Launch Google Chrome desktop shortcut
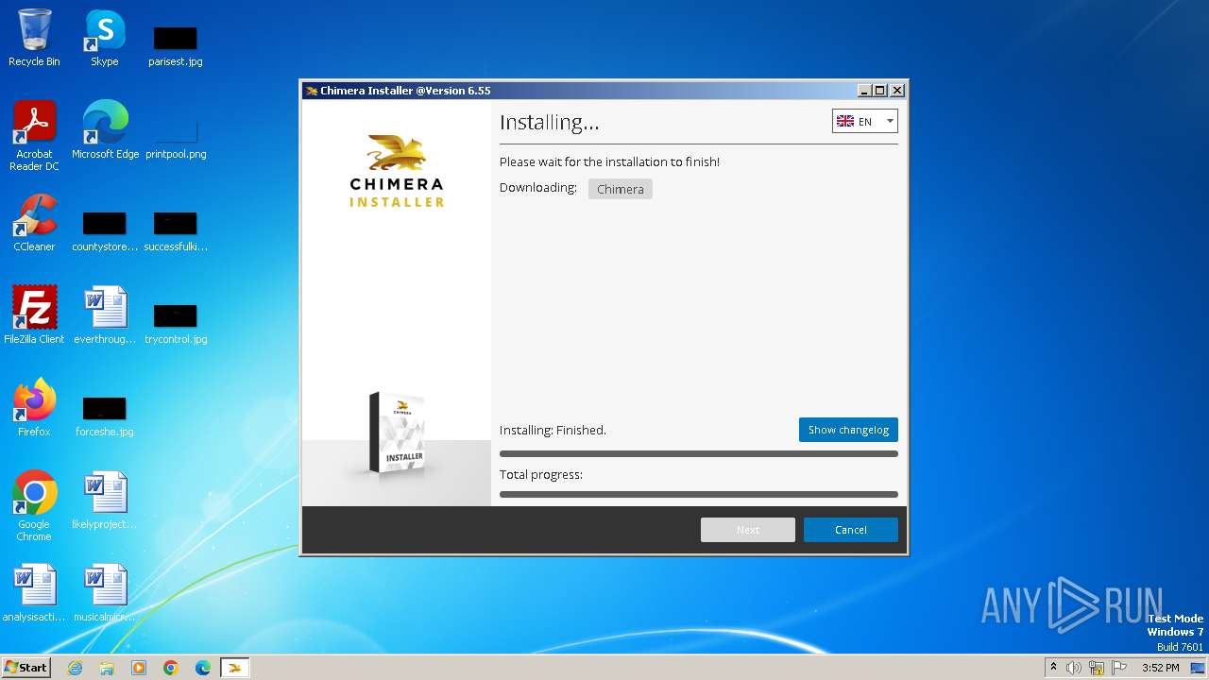 coord(34,505)
